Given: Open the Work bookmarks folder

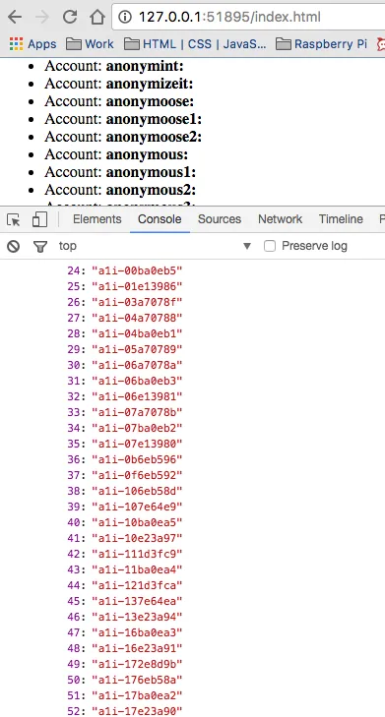Looking at the screenshot, I should click(90, 44).
